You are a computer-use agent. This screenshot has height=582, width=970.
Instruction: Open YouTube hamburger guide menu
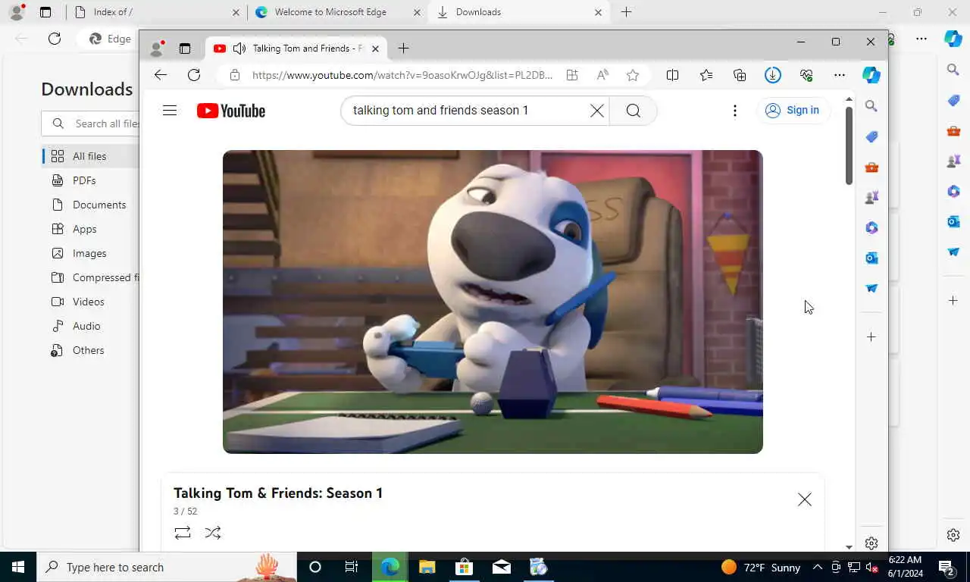click(x=170, y=111)
